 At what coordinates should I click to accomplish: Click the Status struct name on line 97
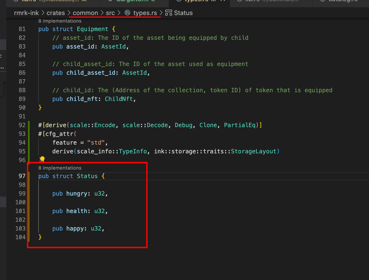tap(87, 176)
